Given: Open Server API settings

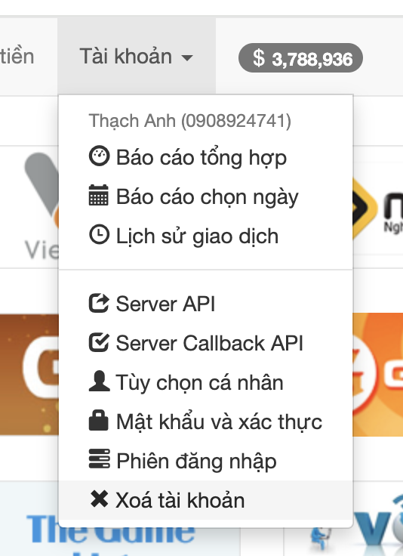Looking at the screenshot, I should coord(205,304).
